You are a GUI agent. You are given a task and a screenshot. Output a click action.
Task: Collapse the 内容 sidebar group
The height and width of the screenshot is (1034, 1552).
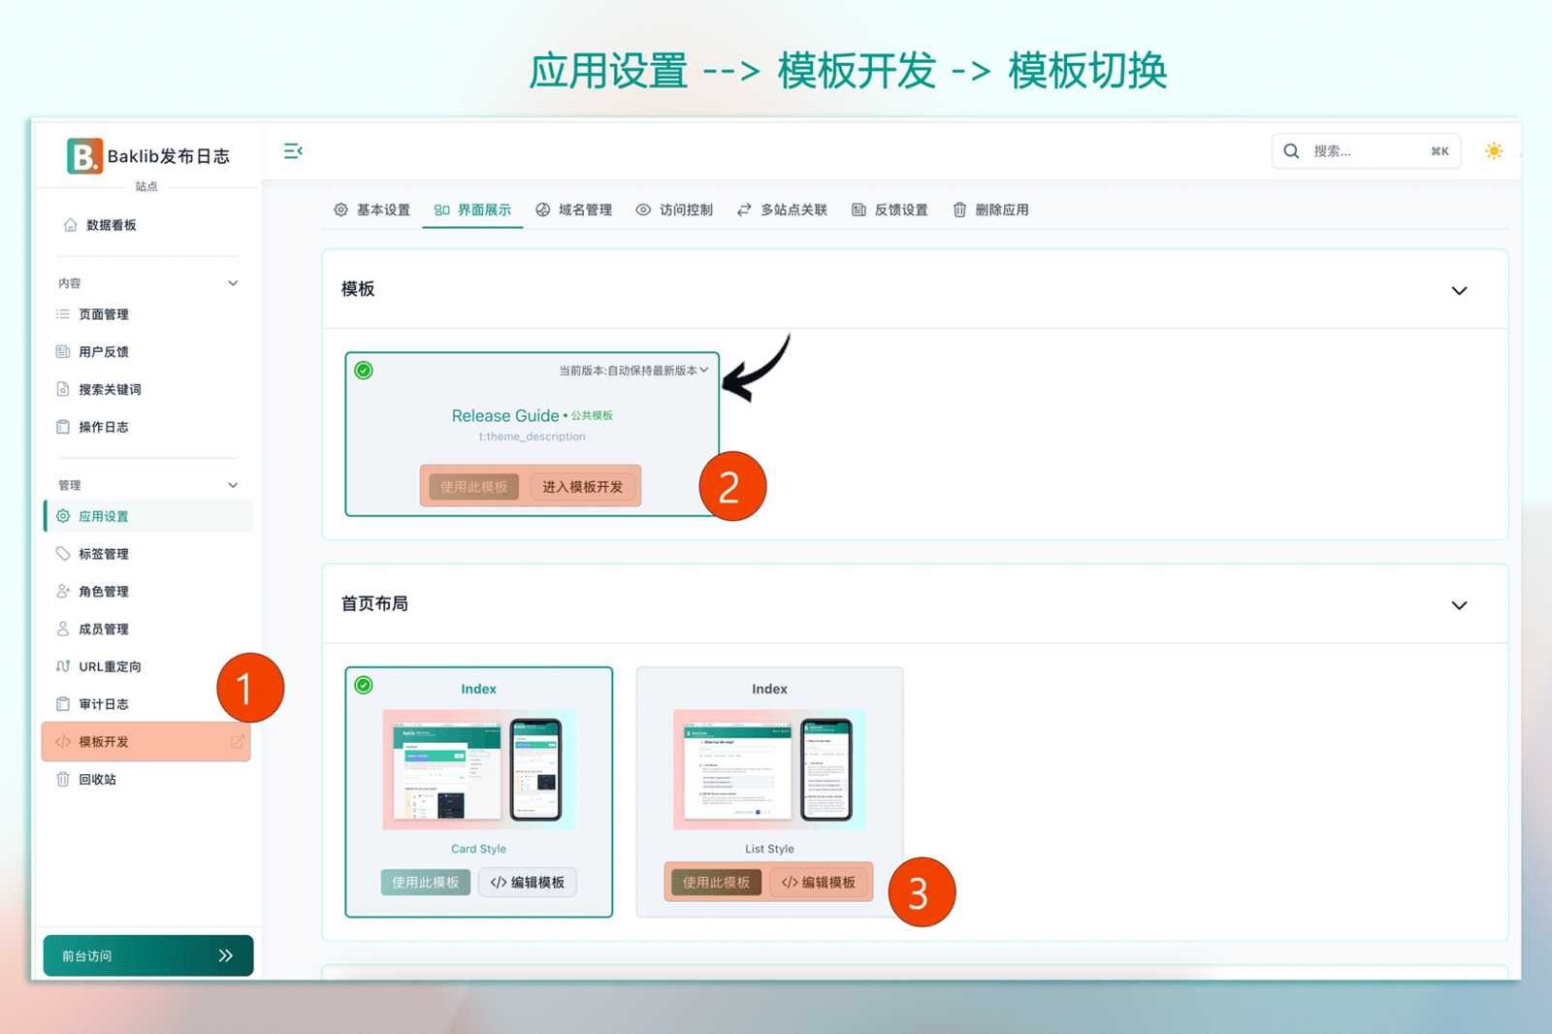(233, 283)
